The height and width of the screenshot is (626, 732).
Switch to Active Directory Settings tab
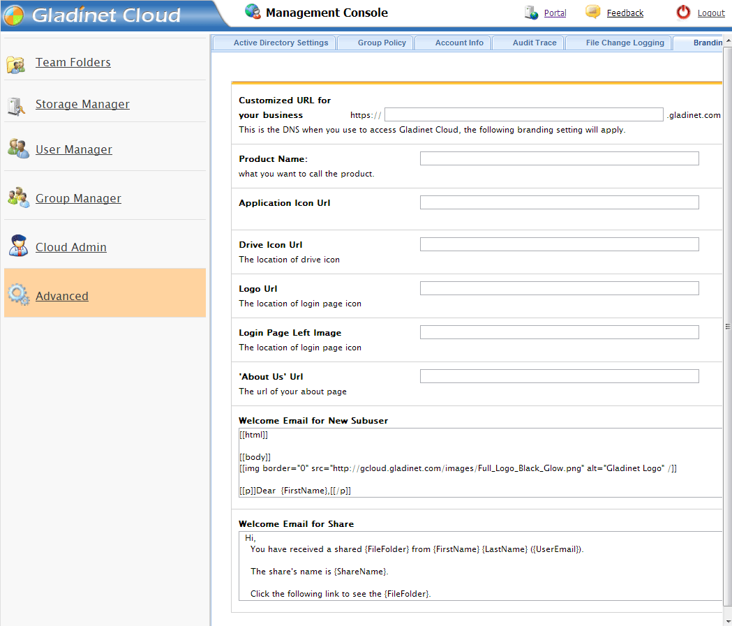[274, 43]
